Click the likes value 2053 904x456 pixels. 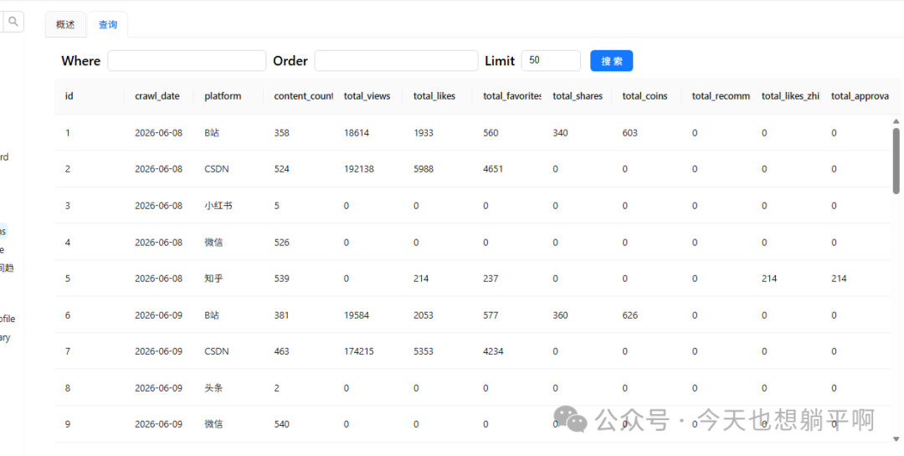(x=424, y=315)
